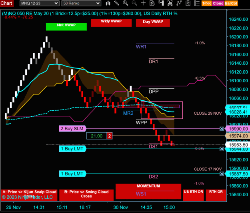
Task: Click the WPP pivot label
Action: tap(141, 123)
